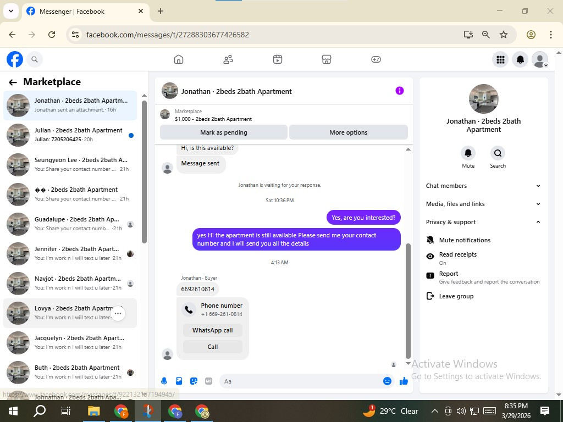The width and height of the screenshot is (563, 422).
Task: Attach a file with the image icon
Action: pyautogui.click(x=179, y=381)
